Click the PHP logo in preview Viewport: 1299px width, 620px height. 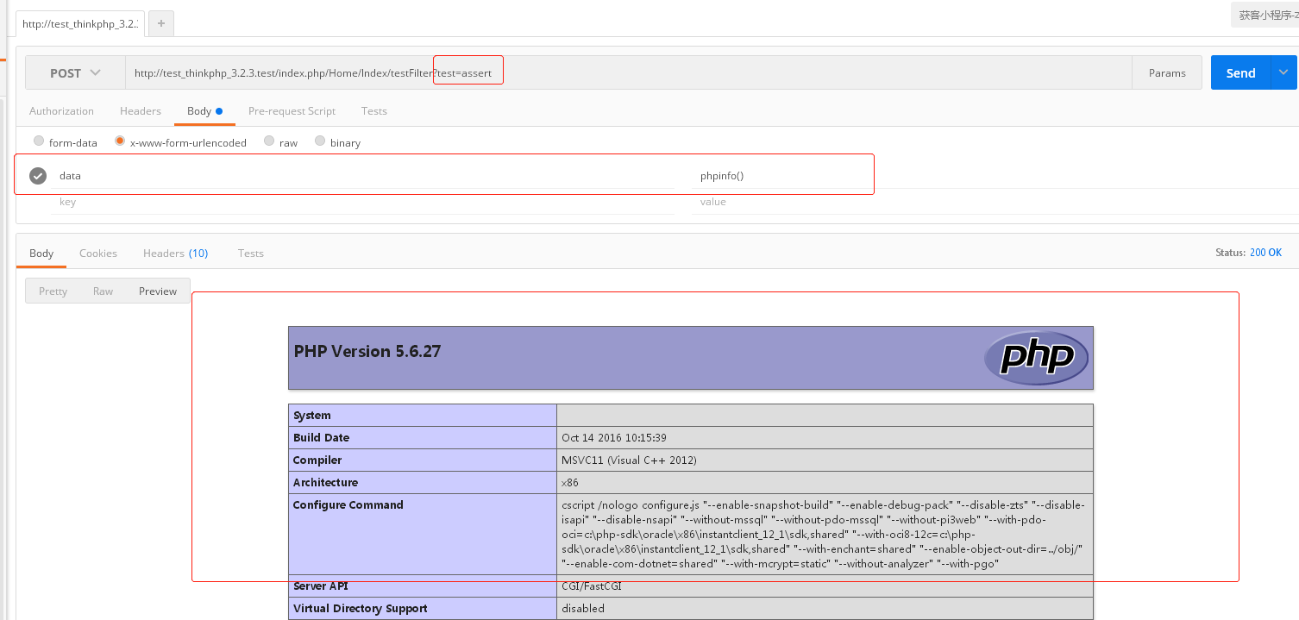1036,357
